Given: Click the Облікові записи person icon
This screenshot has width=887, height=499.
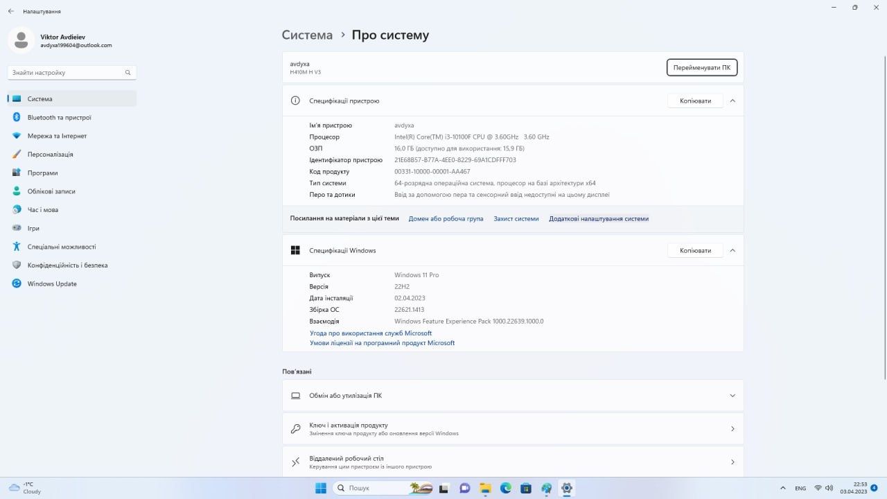Looking at the screenshot, I should tap(17, 191).
